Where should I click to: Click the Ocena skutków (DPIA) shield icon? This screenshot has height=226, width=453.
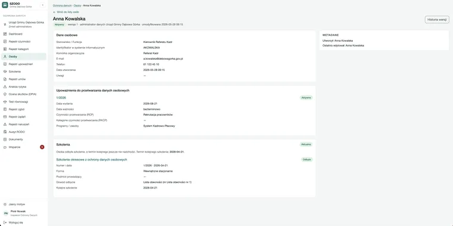point(5,94)
